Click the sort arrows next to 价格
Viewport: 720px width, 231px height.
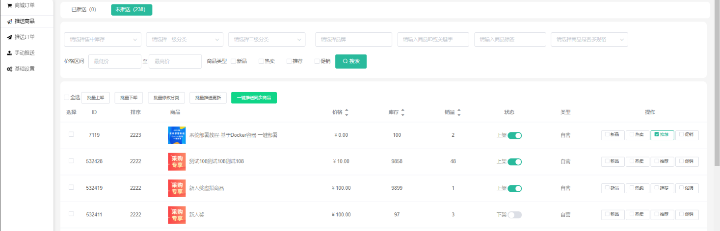tap(347, 112)
